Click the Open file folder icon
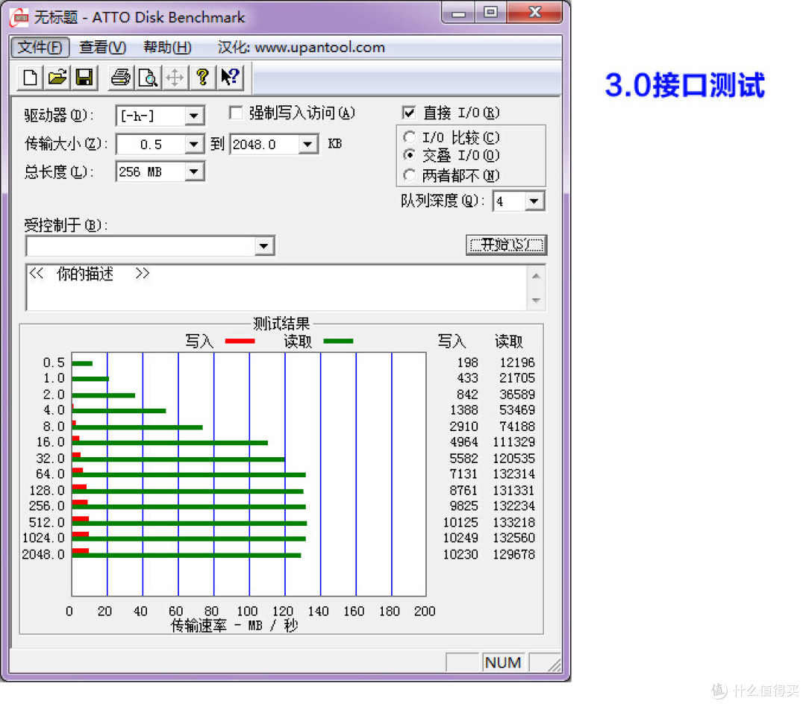 point(57,78)
